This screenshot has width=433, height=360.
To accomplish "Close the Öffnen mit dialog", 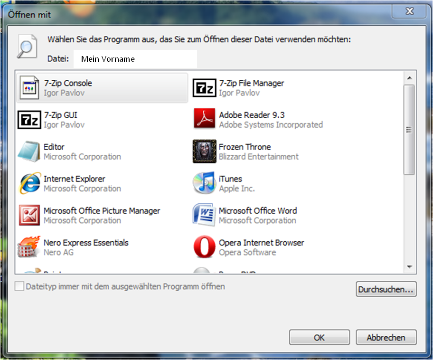I will point(409,11).
